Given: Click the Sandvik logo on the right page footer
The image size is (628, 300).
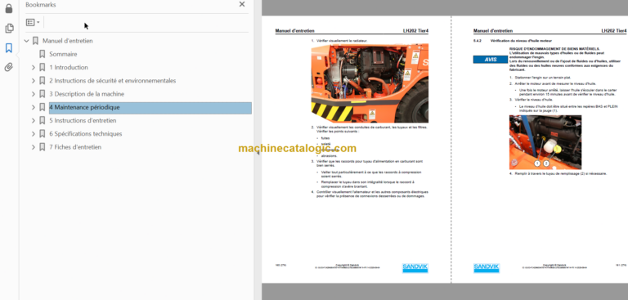Looking at the screenshot, I should pyautogui.click(x=487, y=267).
